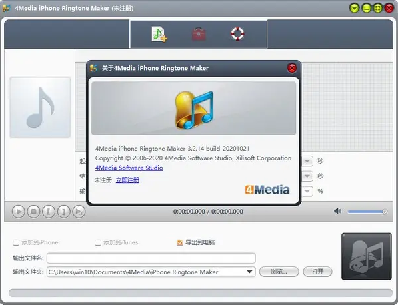Click the 未注册 status text in dialog

point(103,180)
